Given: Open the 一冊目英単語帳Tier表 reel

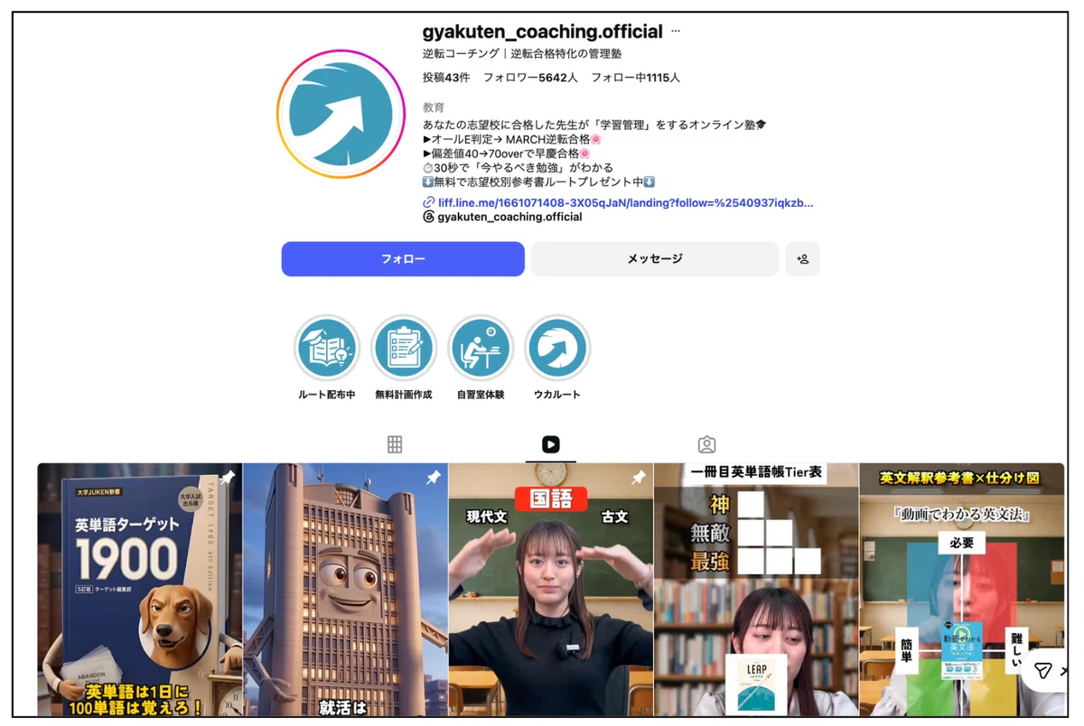Looking at the screenshot, I should tap(756, 590).
